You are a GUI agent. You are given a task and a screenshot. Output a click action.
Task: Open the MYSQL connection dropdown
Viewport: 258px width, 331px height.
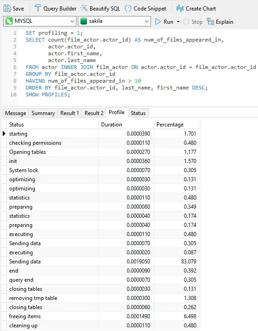coord(72,21)
